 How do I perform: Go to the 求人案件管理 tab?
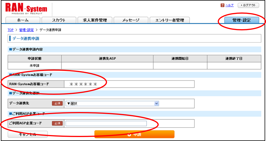(95, 20)
